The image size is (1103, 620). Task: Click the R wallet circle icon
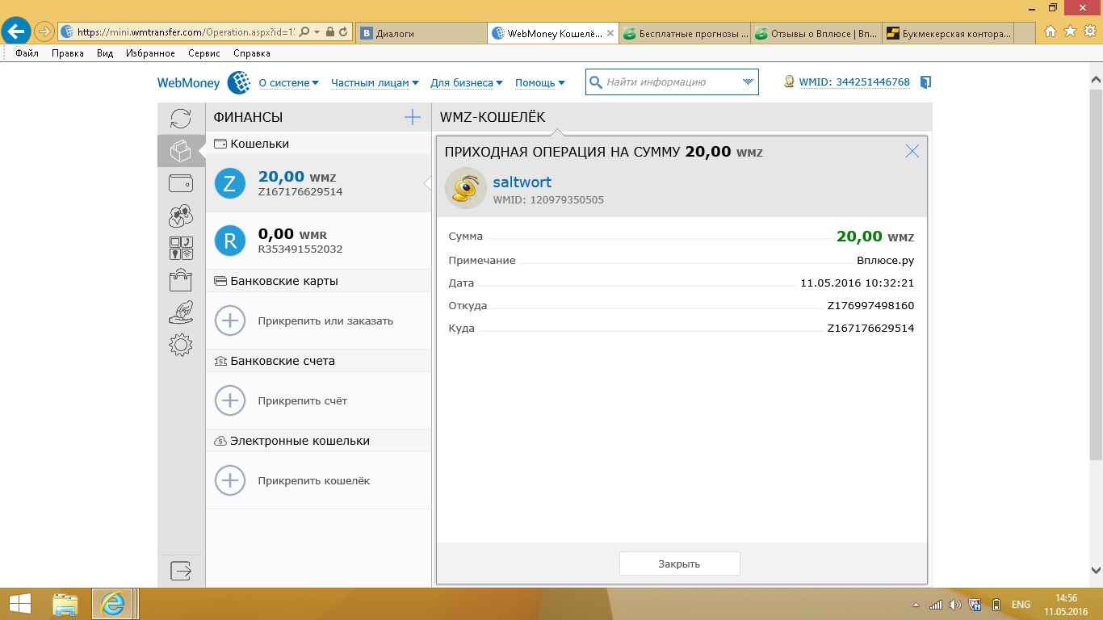pos(229,241)
